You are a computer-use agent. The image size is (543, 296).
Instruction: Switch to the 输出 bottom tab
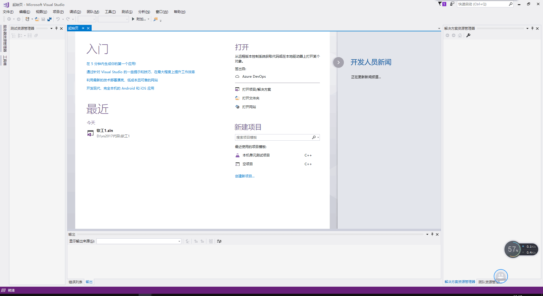click(x=89, y=282)
